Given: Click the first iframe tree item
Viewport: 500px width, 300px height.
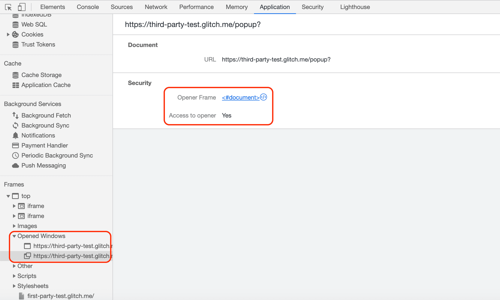Looking at the screenshot, I should point(35,206).
